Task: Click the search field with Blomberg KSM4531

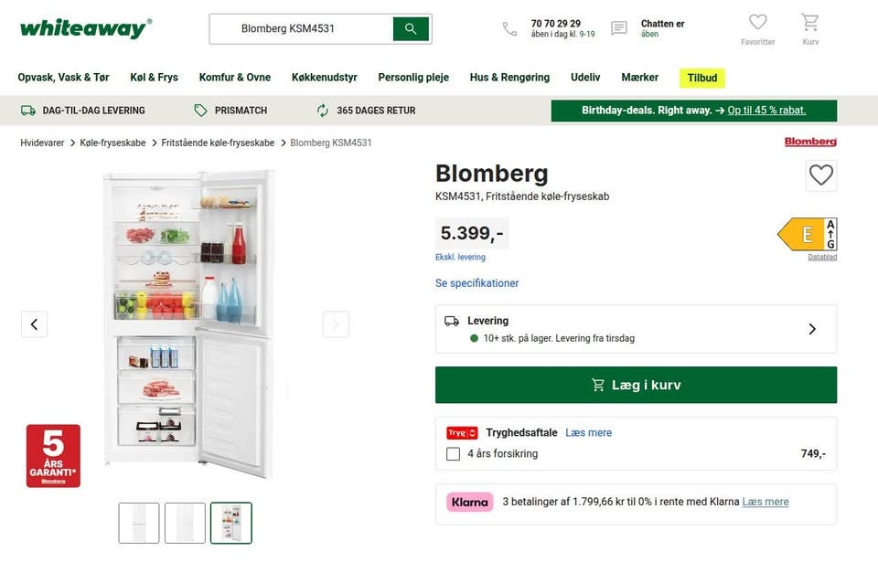Action: (x=302, y=29)
